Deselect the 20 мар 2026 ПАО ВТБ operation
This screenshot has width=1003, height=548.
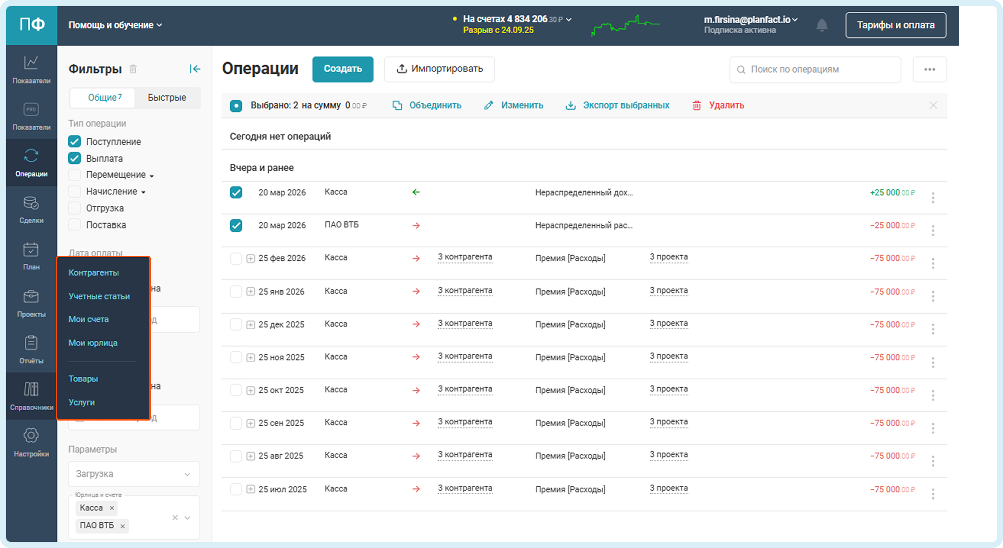click(x=236, y=225)
